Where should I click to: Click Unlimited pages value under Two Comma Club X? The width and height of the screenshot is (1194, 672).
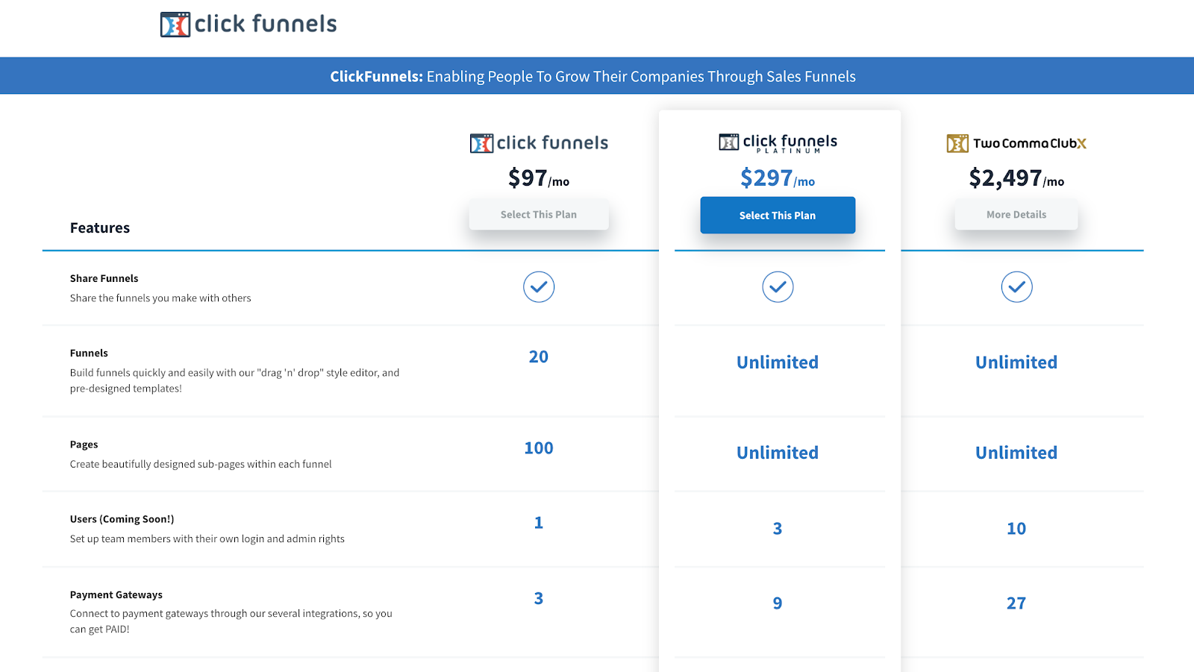pos(1016,453)
